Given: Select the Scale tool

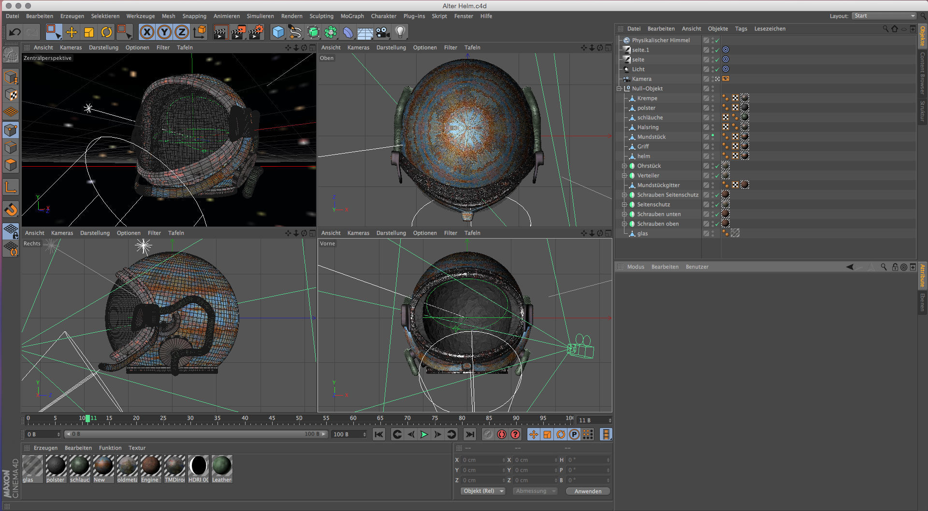Looking at the screenshot, I should click(x=89, y=32).
